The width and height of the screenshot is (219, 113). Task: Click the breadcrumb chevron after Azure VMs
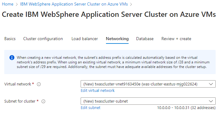tap(131, 4)
